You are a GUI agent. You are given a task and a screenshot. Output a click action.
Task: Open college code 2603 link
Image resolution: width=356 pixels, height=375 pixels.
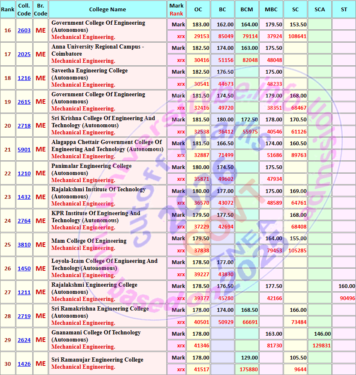point(24,31)
